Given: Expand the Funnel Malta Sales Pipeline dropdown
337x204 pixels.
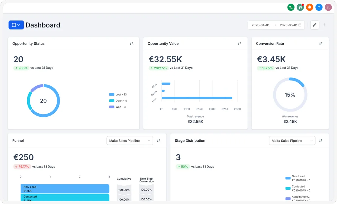Looking at the screenshot, I should (129, 141).
